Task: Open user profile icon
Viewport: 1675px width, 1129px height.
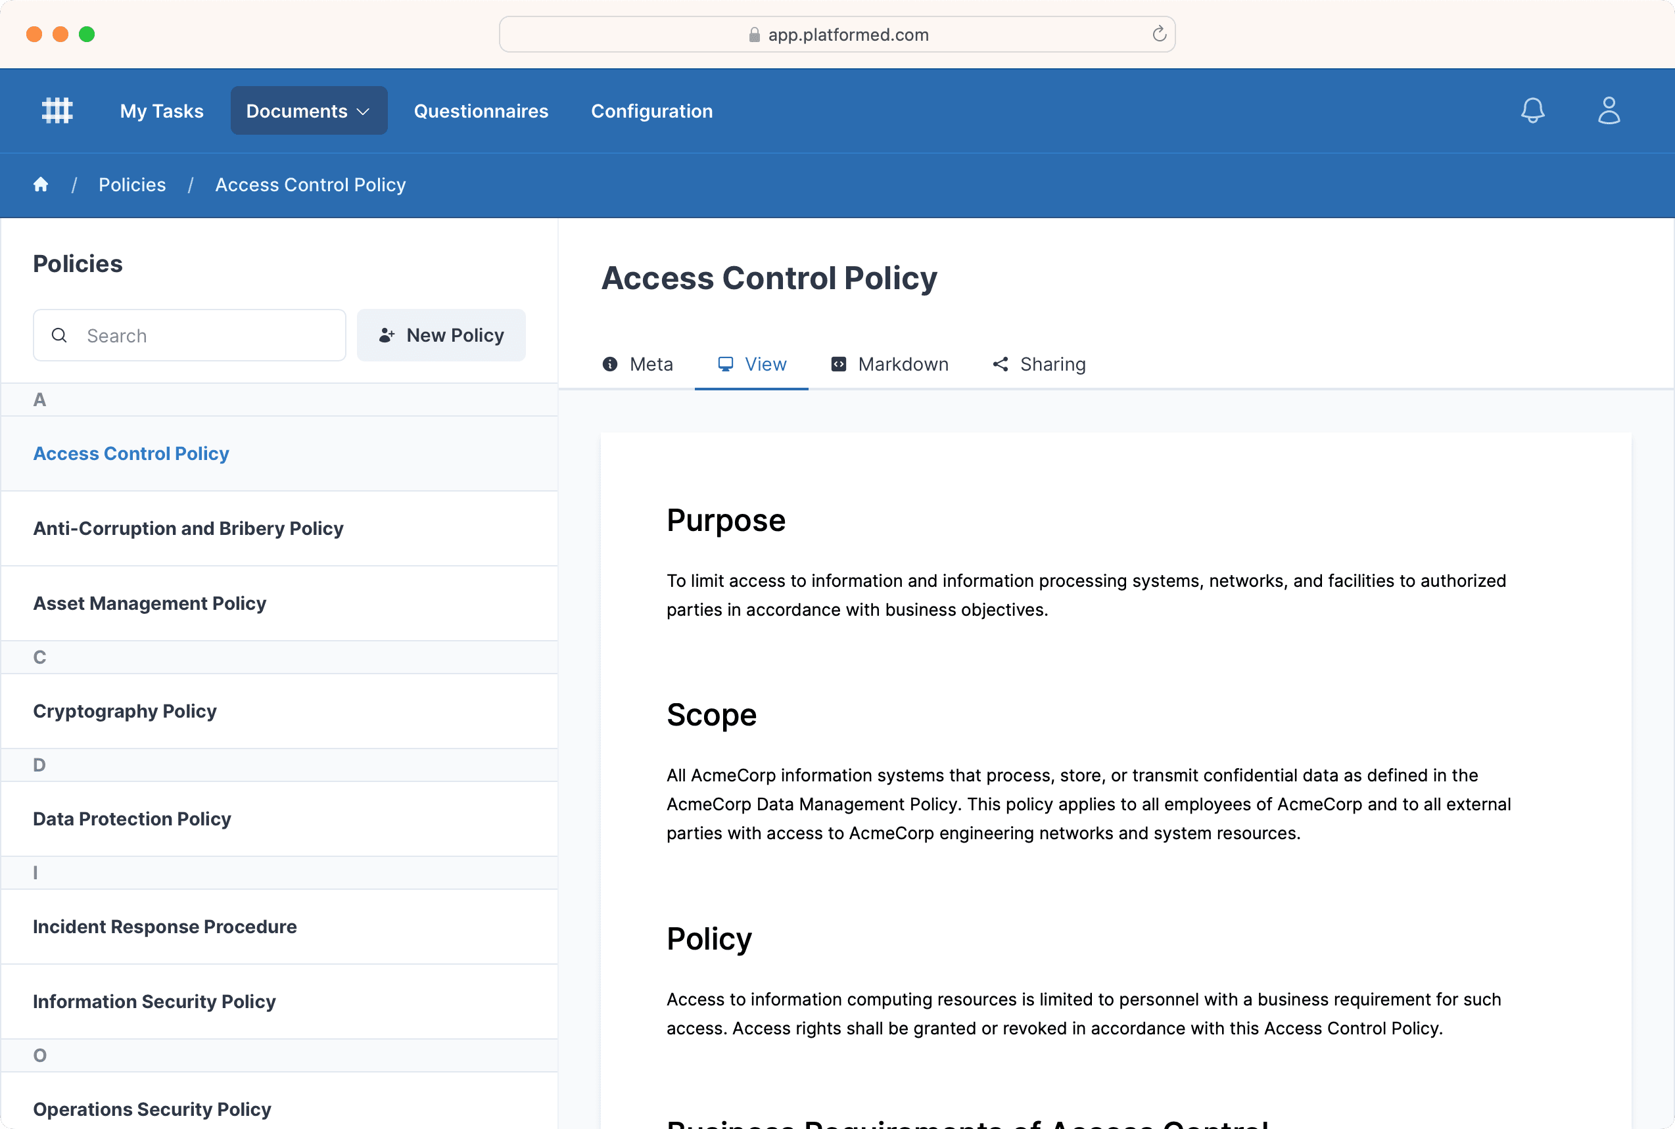Action: pos(1608,110)
